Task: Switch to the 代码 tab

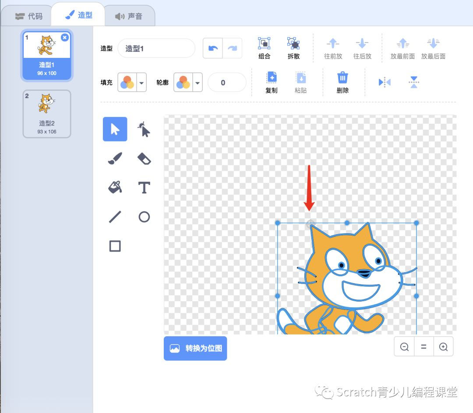Action: point(27,16)
